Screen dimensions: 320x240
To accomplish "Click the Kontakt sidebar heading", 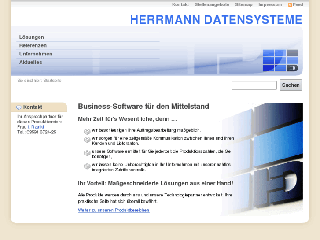I will (x=33, y=107).
